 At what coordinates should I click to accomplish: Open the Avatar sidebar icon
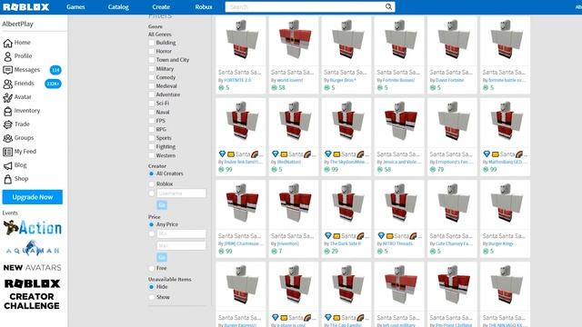coord(7,97)
